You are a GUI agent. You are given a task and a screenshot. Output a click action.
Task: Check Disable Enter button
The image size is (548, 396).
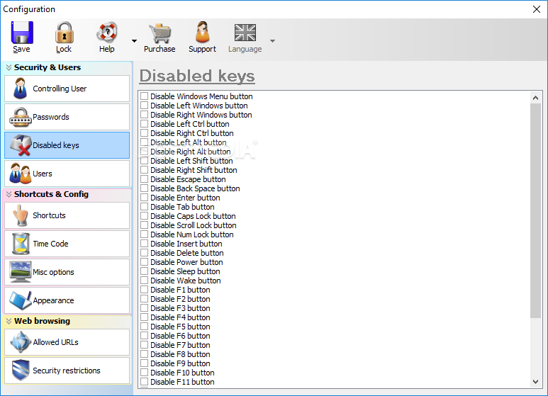pyautogui.click(x=145, y=198)
